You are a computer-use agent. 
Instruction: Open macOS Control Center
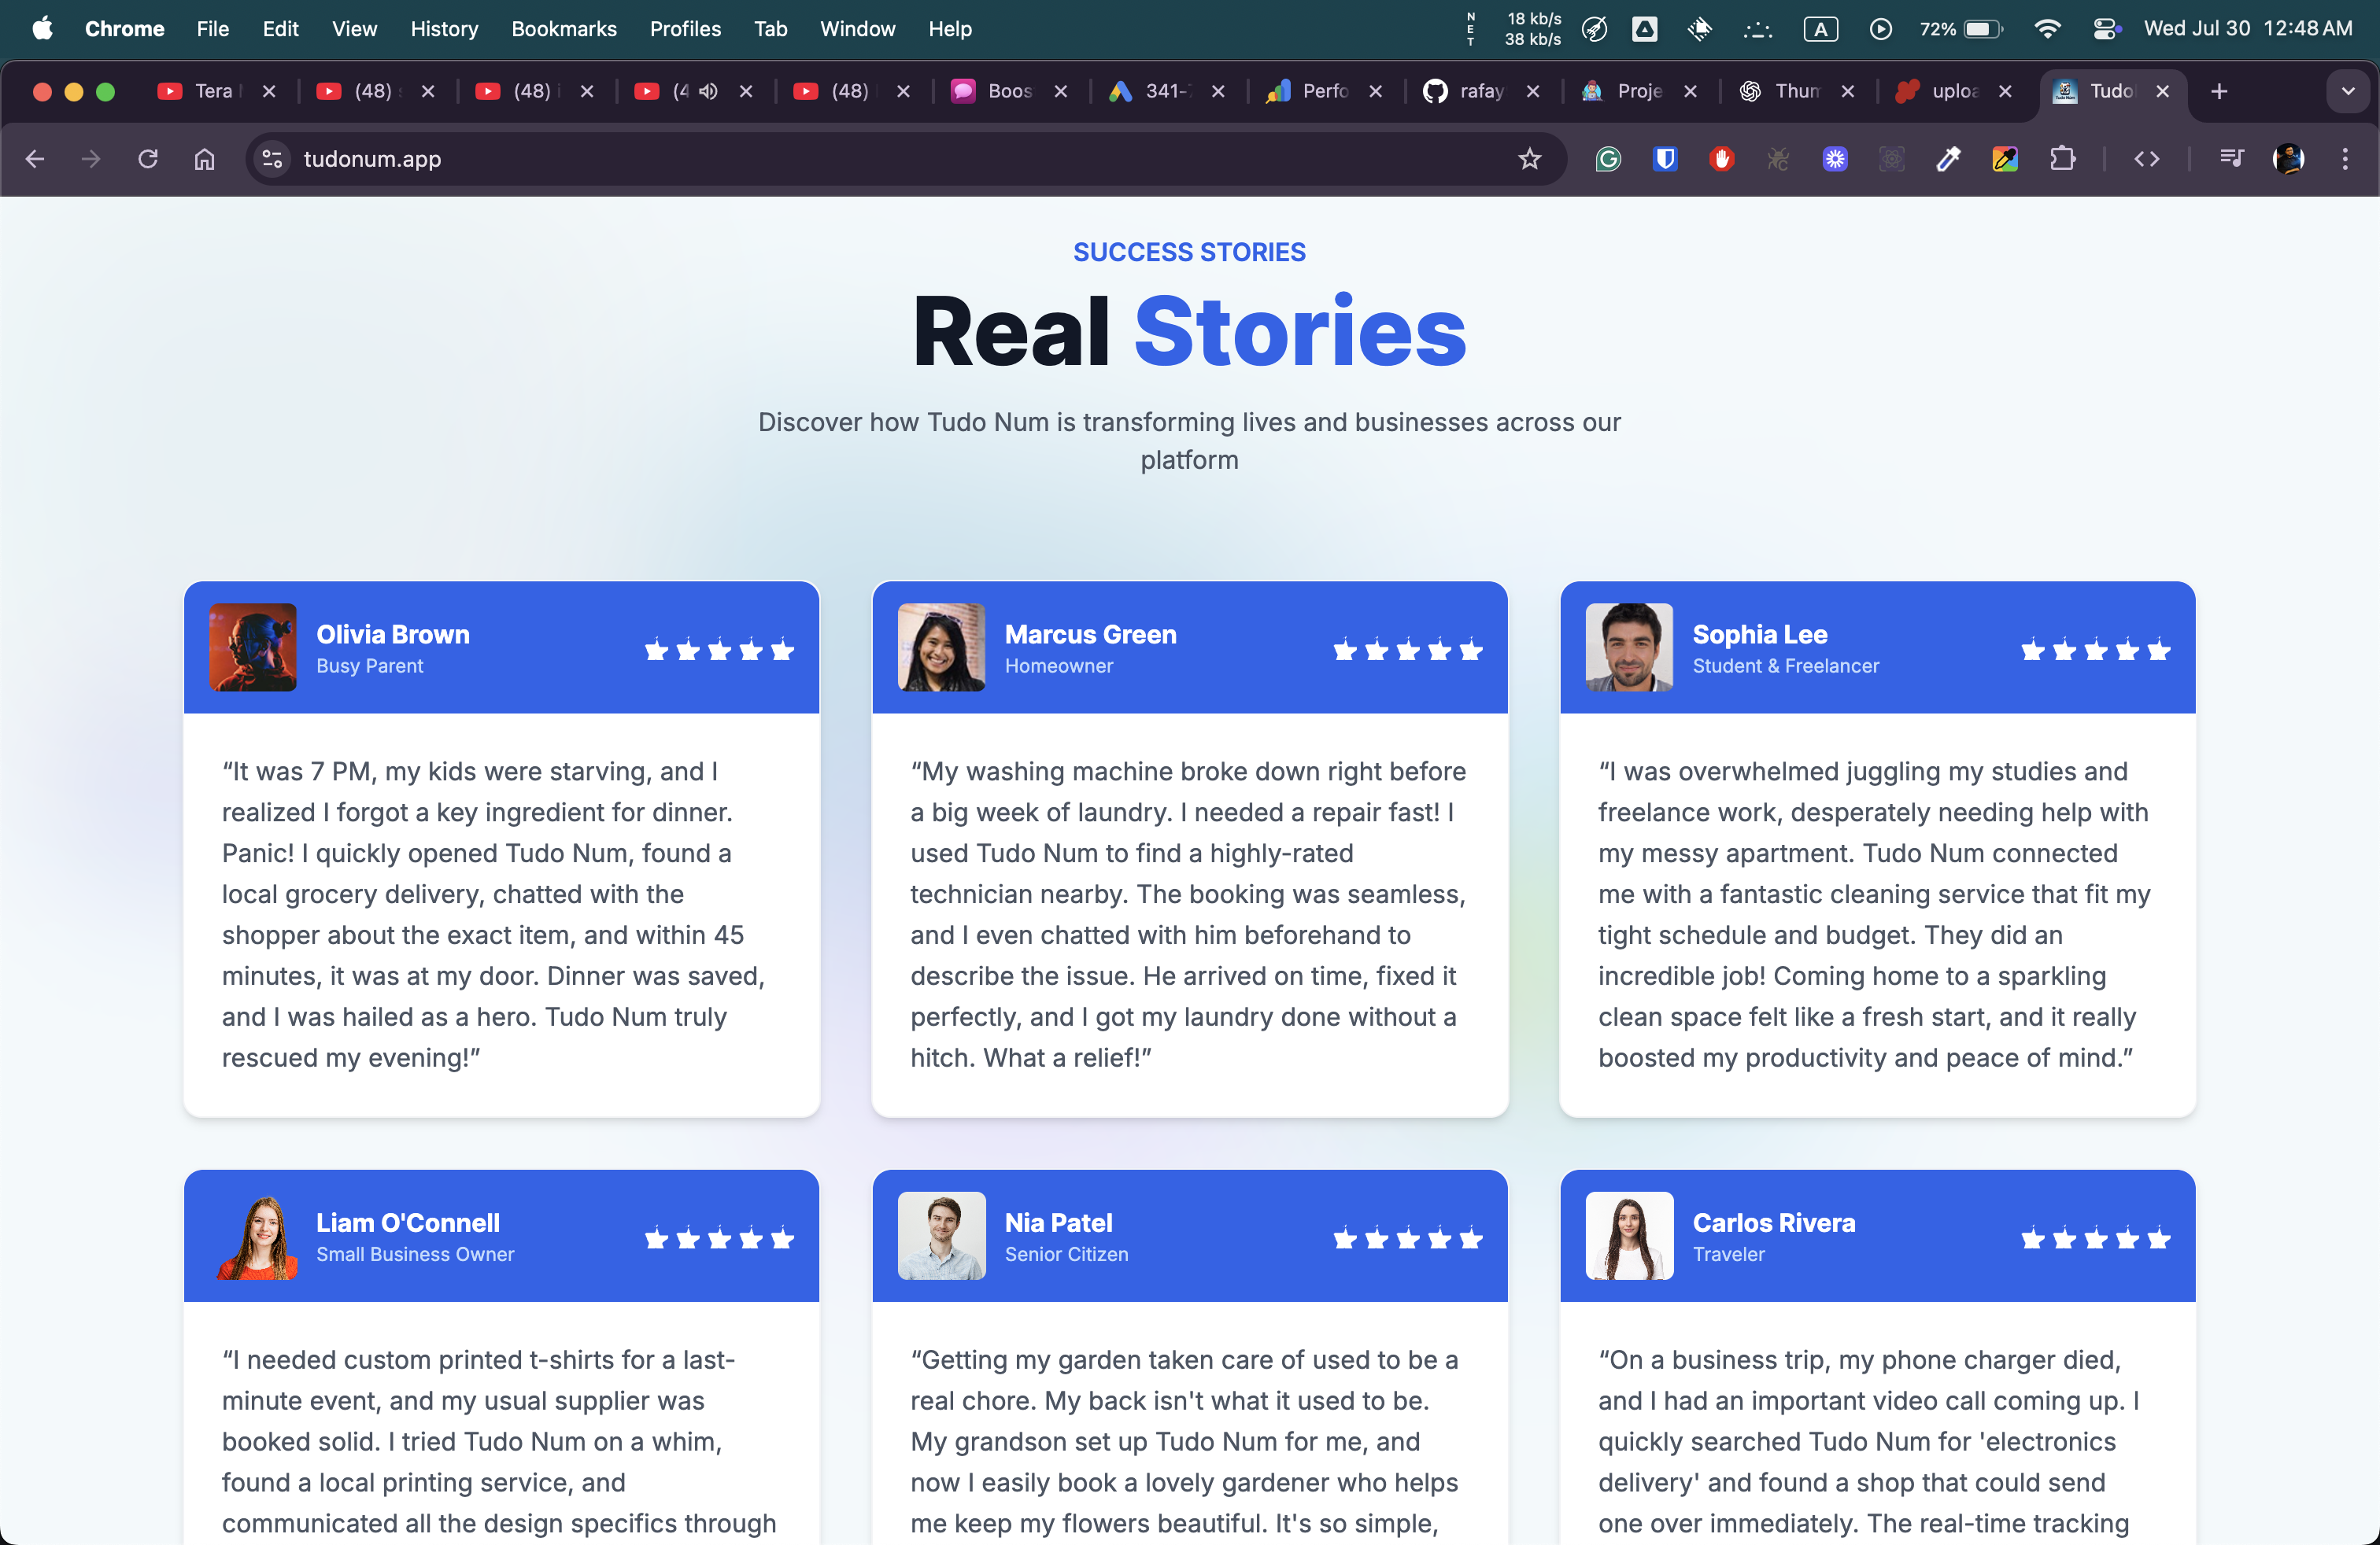2106,29
